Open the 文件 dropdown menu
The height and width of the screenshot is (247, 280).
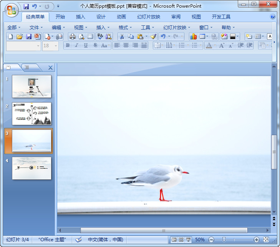pos(36,28)
